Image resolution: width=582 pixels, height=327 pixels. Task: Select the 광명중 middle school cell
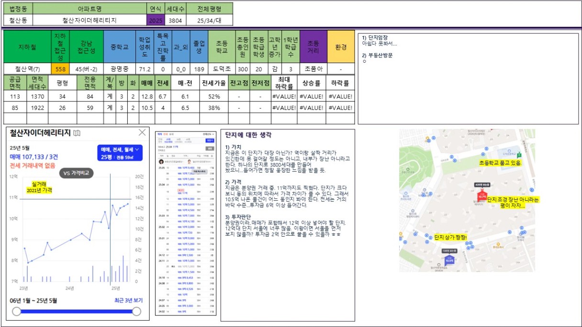point(120,69)
